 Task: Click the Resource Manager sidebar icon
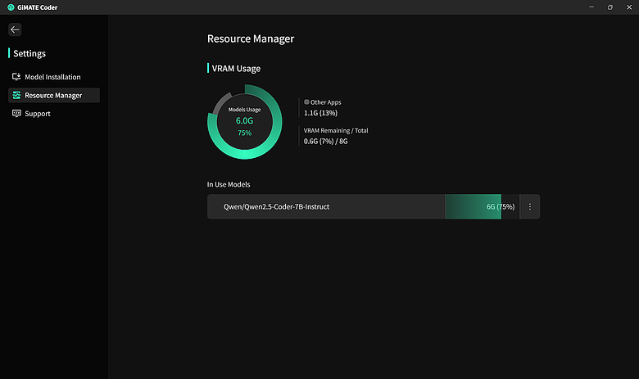(16, 96)
